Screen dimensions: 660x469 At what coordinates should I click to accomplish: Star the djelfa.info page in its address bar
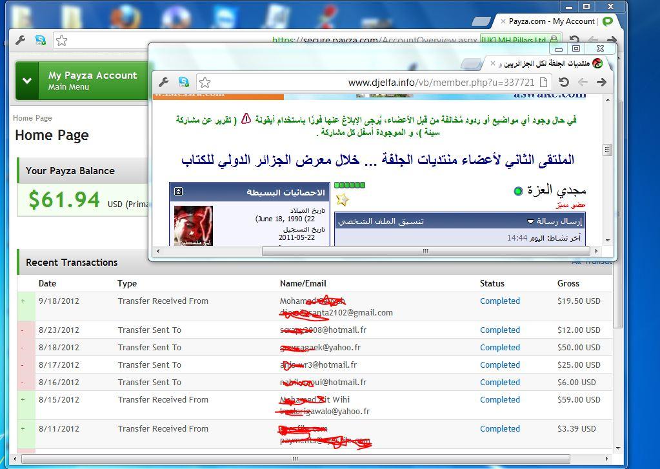pyautogui.click(x=205, y=83)
